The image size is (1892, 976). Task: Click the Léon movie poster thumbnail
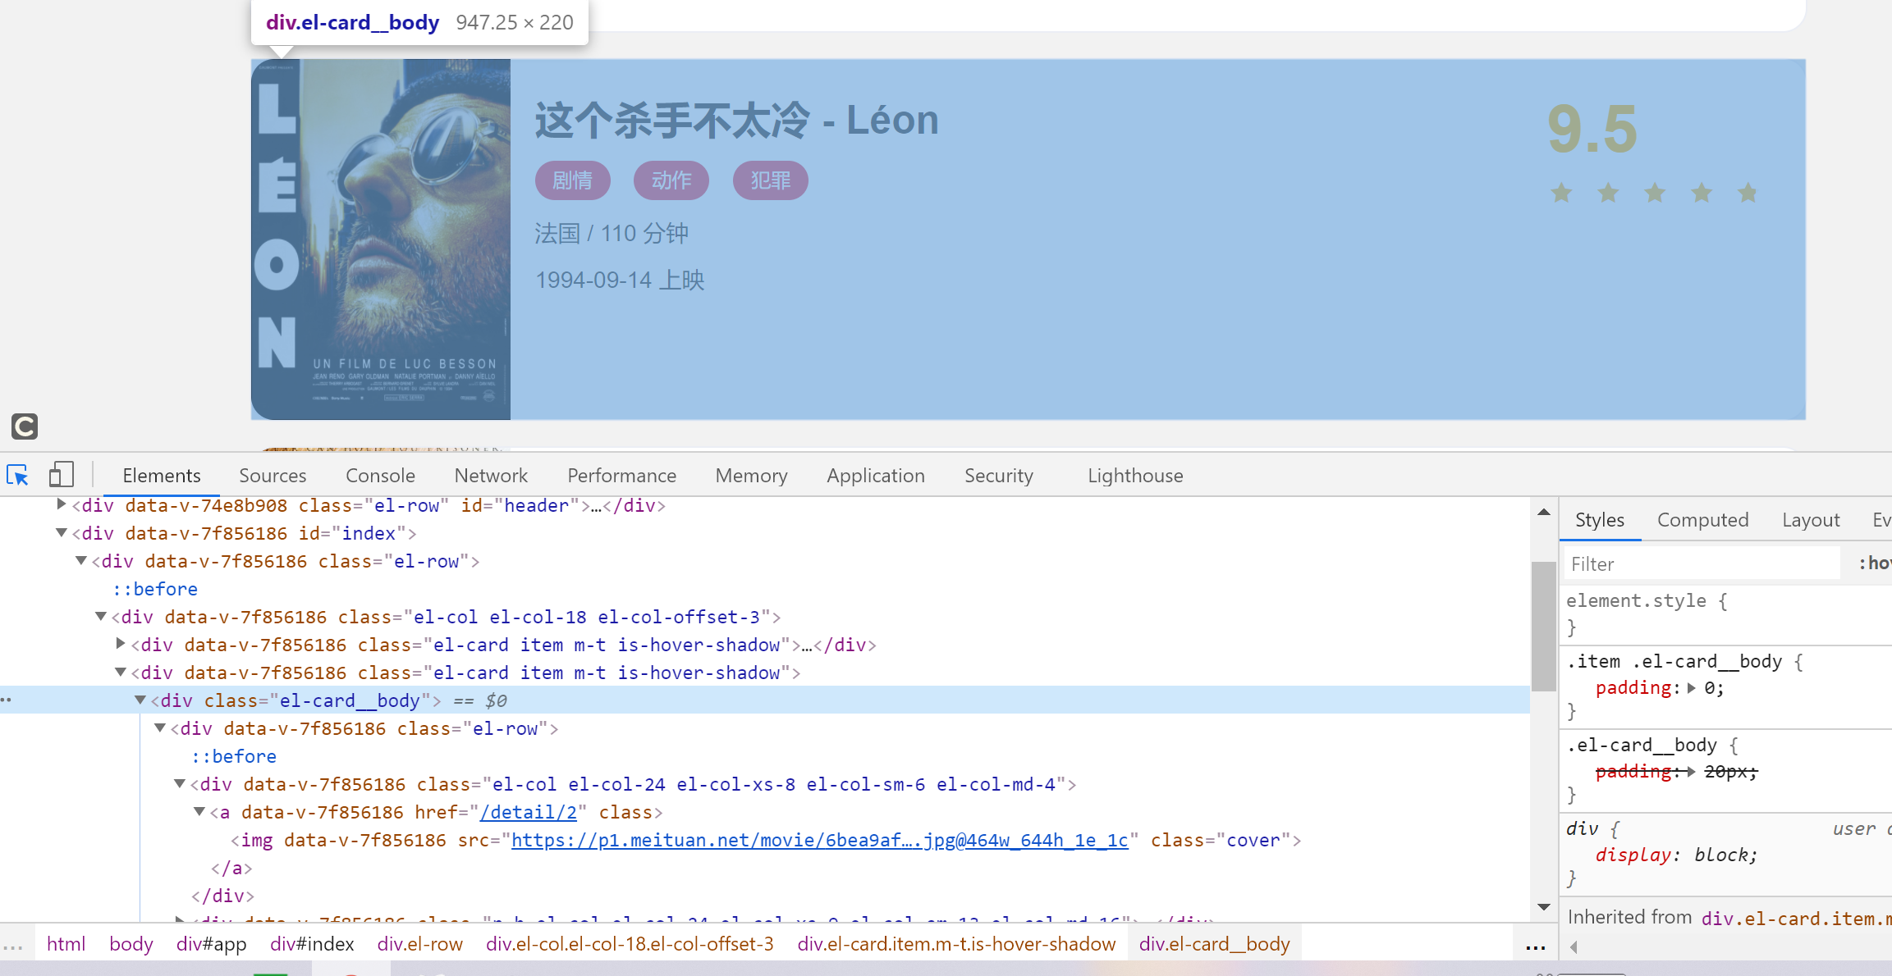[x=381, y=239]
